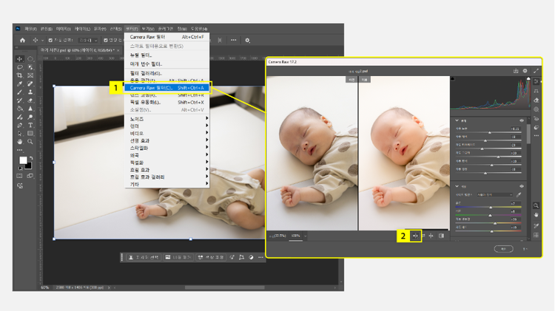The image size is (555, 311).
Task: Select the Camera Raw crop and geometry tool
Action: click(536, 91)
